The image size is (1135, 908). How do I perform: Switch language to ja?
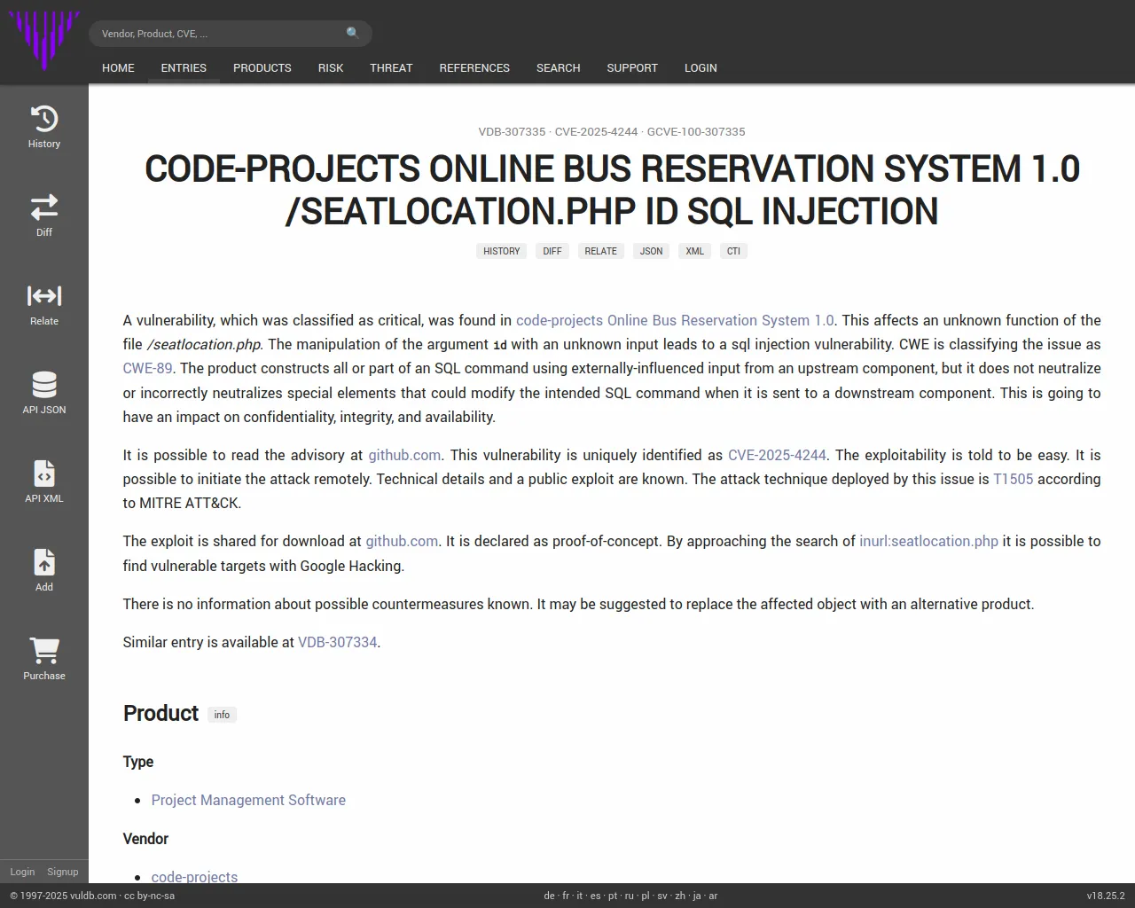point(697,896)
